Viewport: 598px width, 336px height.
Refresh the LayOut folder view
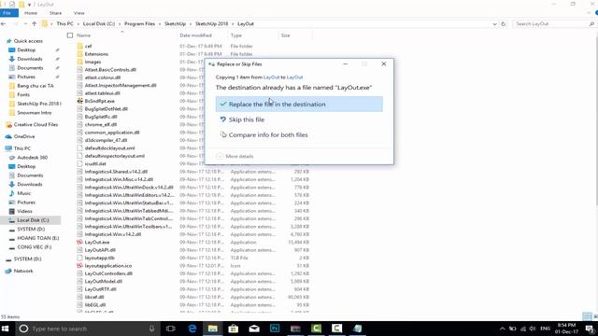click(x=503, y=23)
